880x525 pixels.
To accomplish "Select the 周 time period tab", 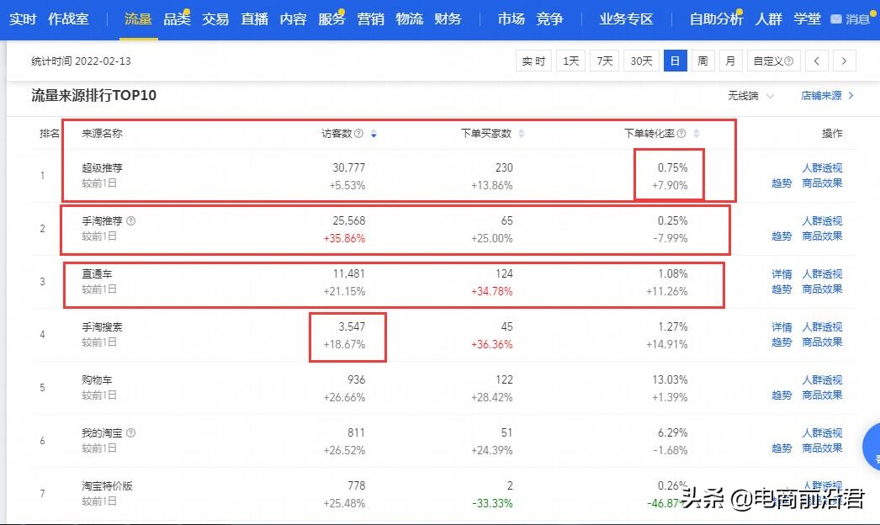I will tap(703, 61).
